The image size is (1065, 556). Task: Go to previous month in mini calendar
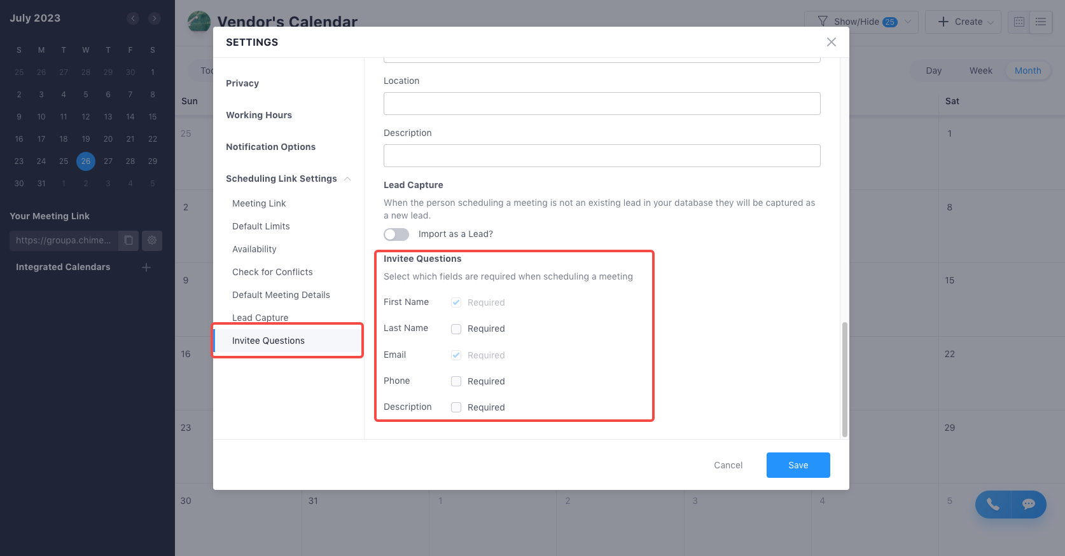click(133, 18)
